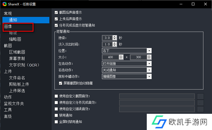Minimize the ShareX task settings window
Viewport: 212px width, 130px height.
click(x=181, y=4)
